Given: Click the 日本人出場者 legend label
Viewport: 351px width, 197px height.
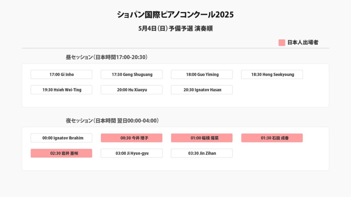Looking at the screenshot, I should tap(303, 43).
